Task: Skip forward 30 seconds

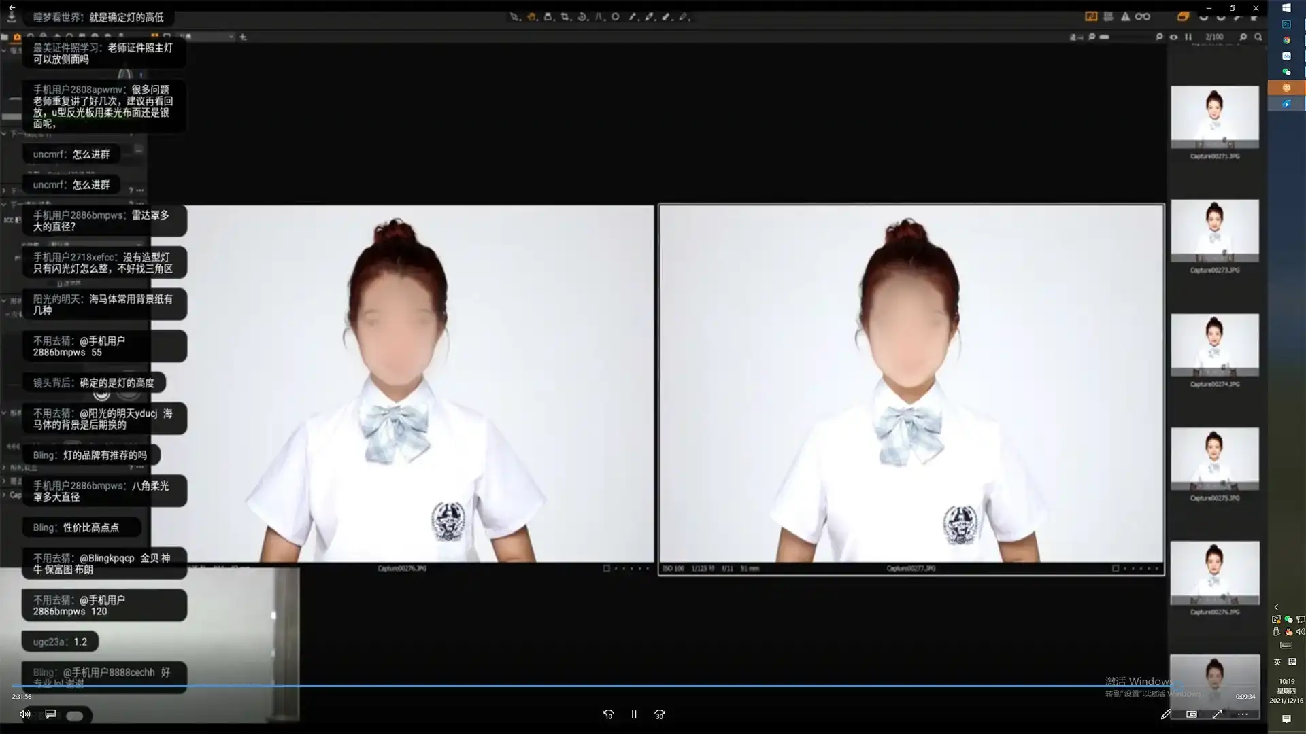Action: coord(659,714)
